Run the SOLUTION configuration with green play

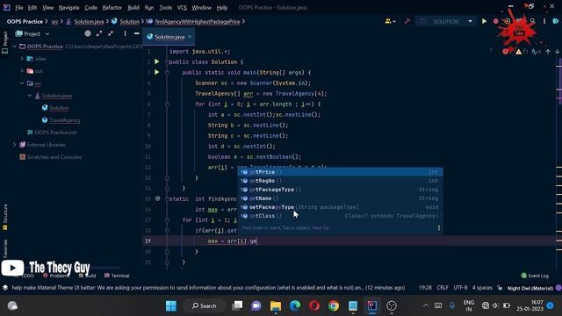[x=484, y=21]
